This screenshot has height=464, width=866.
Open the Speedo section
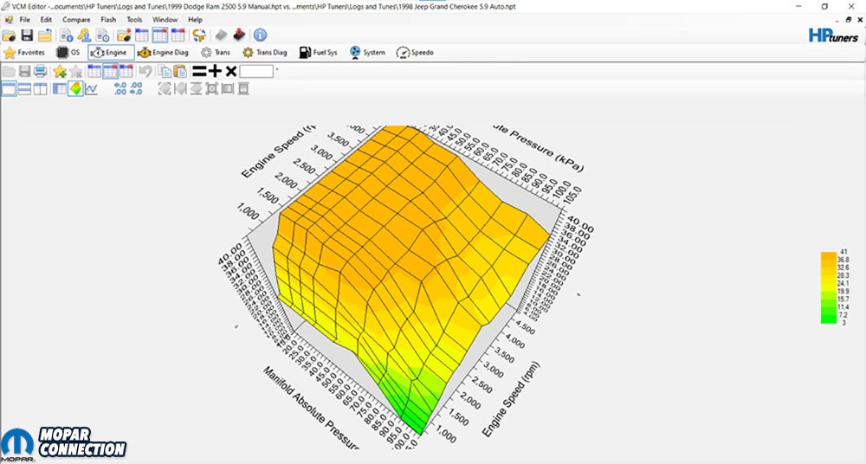click(x=415, y=53)
